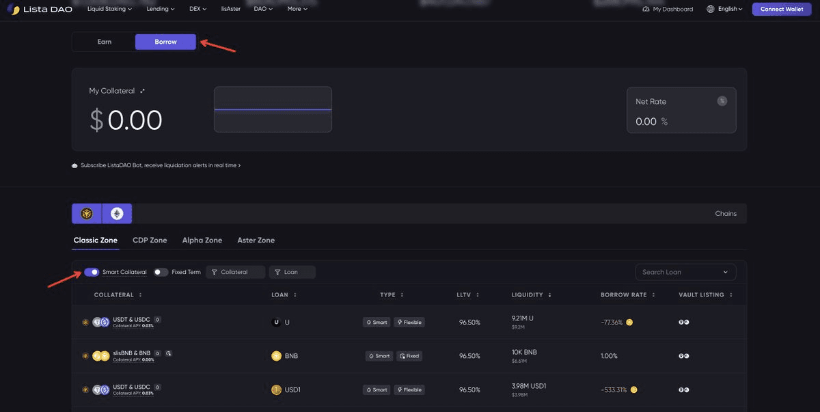Image resolution: width=820 pixels, height=412 pixels.
Task: Click the 1.00% borrow rate
Action: (x=609, y=356)
